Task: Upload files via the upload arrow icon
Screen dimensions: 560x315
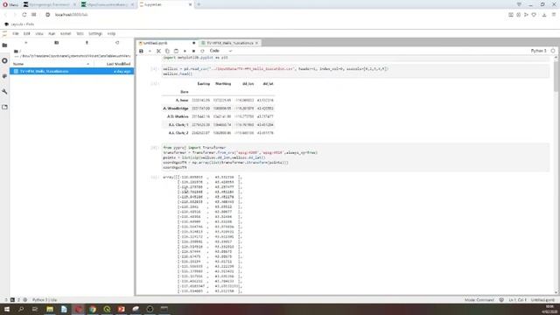Action: click(x=87, y=43)
